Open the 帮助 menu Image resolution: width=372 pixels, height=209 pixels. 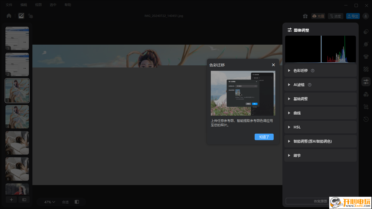coord(68,5)
